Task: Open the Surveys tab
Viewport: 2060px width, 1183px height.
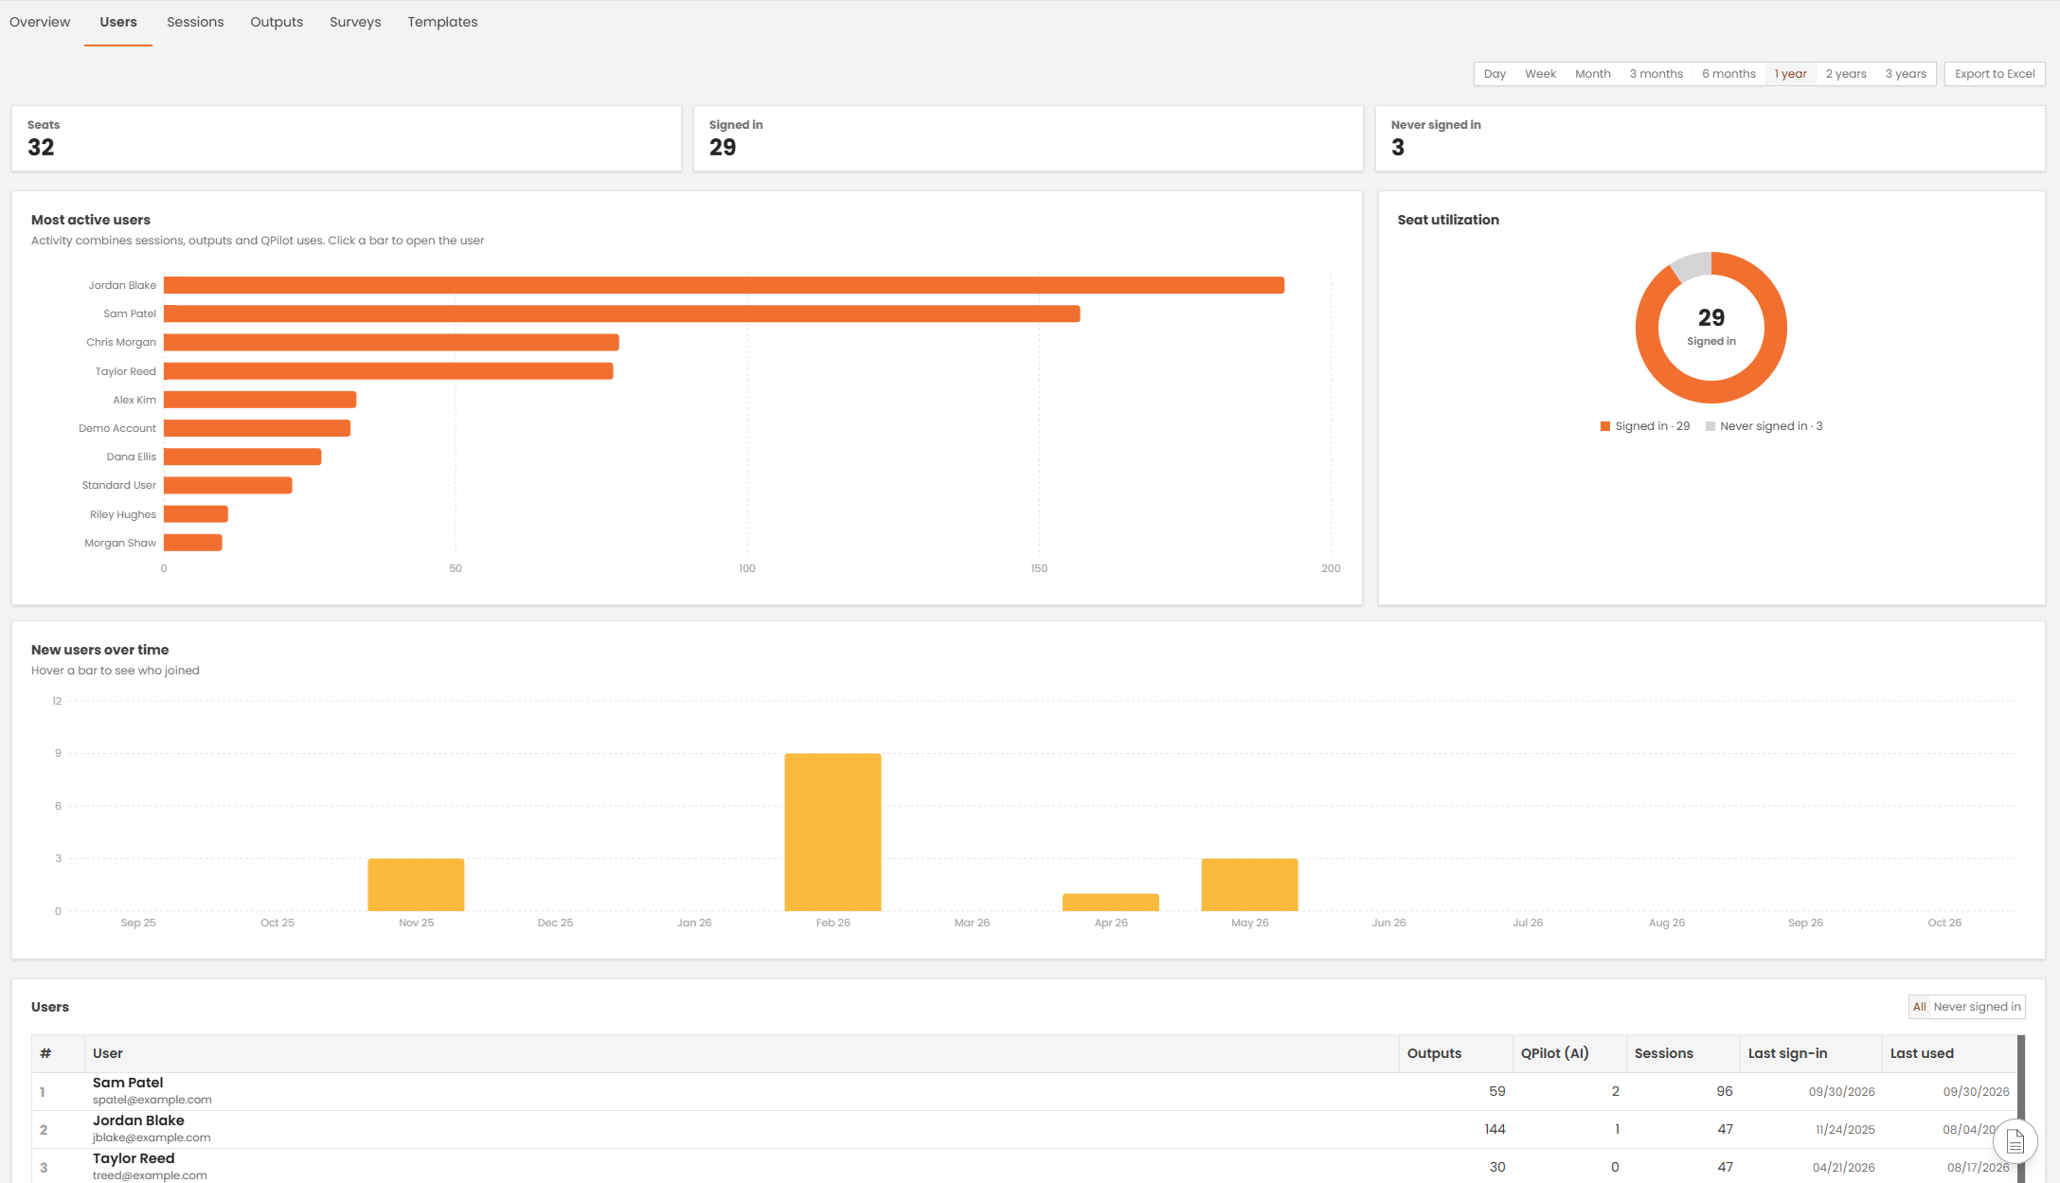Action: [355, 22]
